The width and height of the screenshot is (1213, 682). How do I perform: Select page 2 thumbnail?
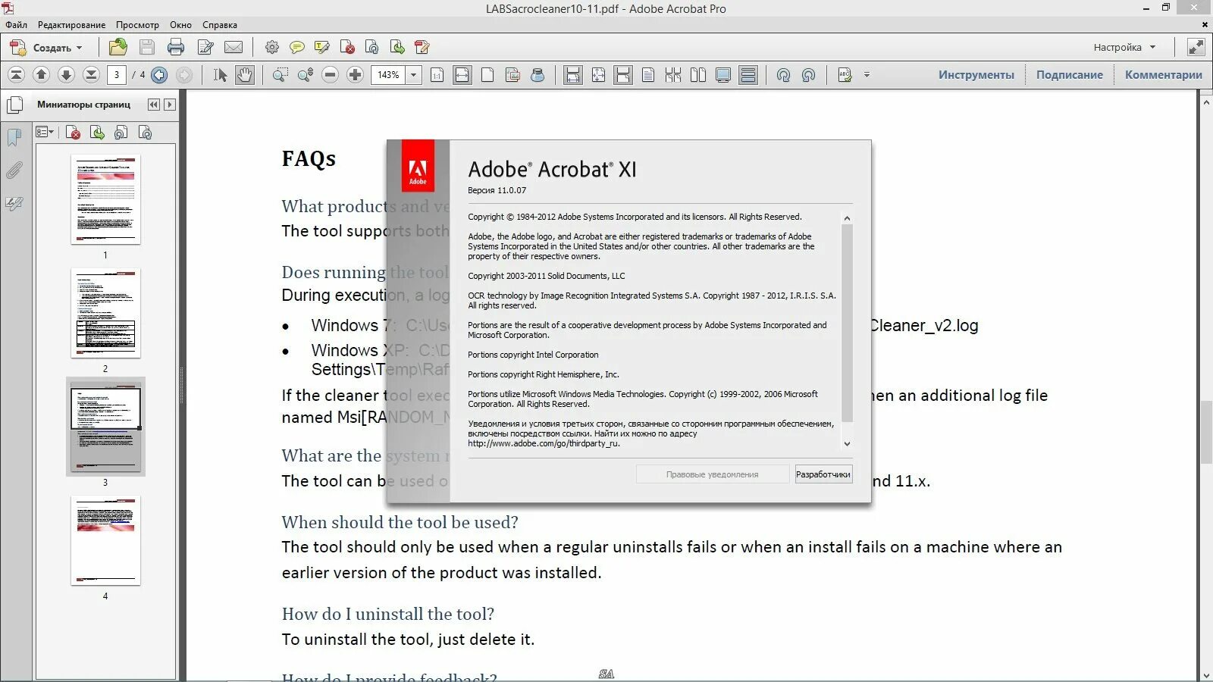pyautogui.click(x=105, y=313)
